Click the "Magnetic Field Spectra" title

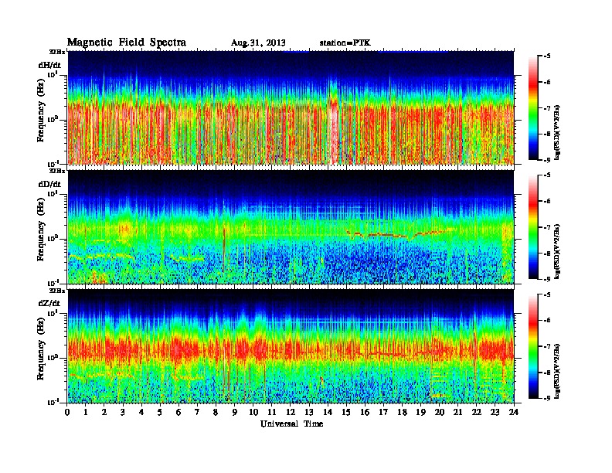tap(127, 43)
